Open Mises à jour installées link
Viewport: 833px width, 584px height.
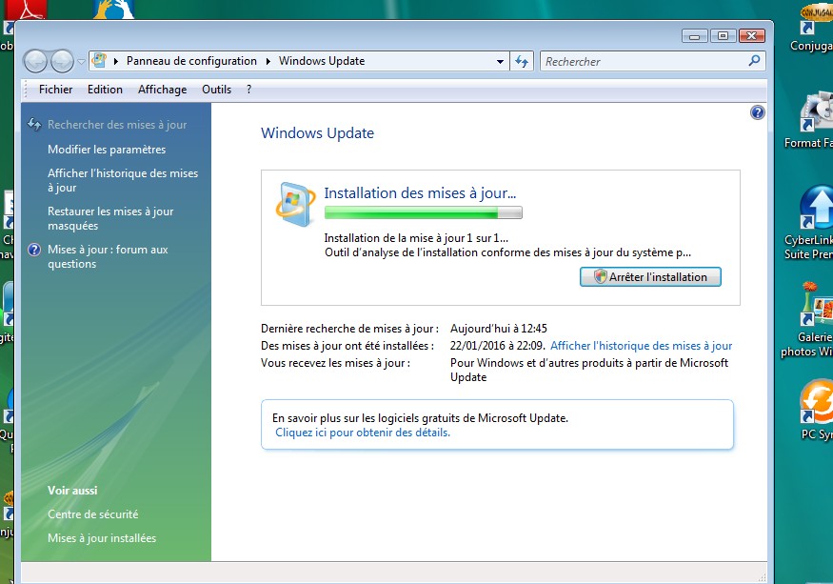102,538
